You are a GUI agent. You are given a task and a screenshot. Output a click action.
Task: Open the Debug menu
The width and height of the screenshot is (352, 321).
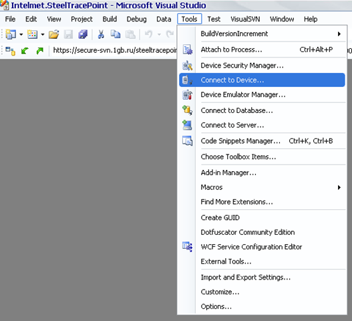[x=136, y=19]
